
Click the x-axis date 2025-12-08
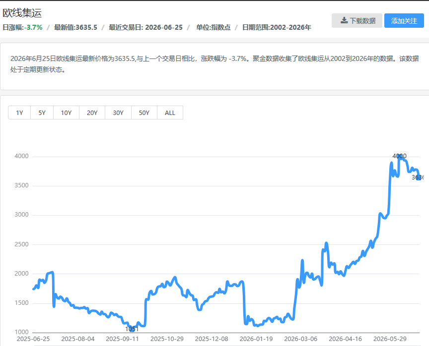(x=212, y=339)
